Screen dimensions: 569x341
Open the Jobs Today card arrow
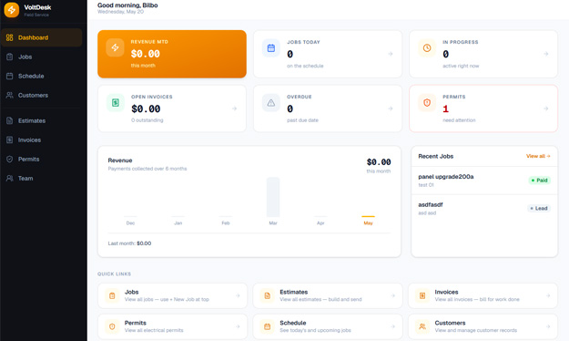[x=391, y=54]
